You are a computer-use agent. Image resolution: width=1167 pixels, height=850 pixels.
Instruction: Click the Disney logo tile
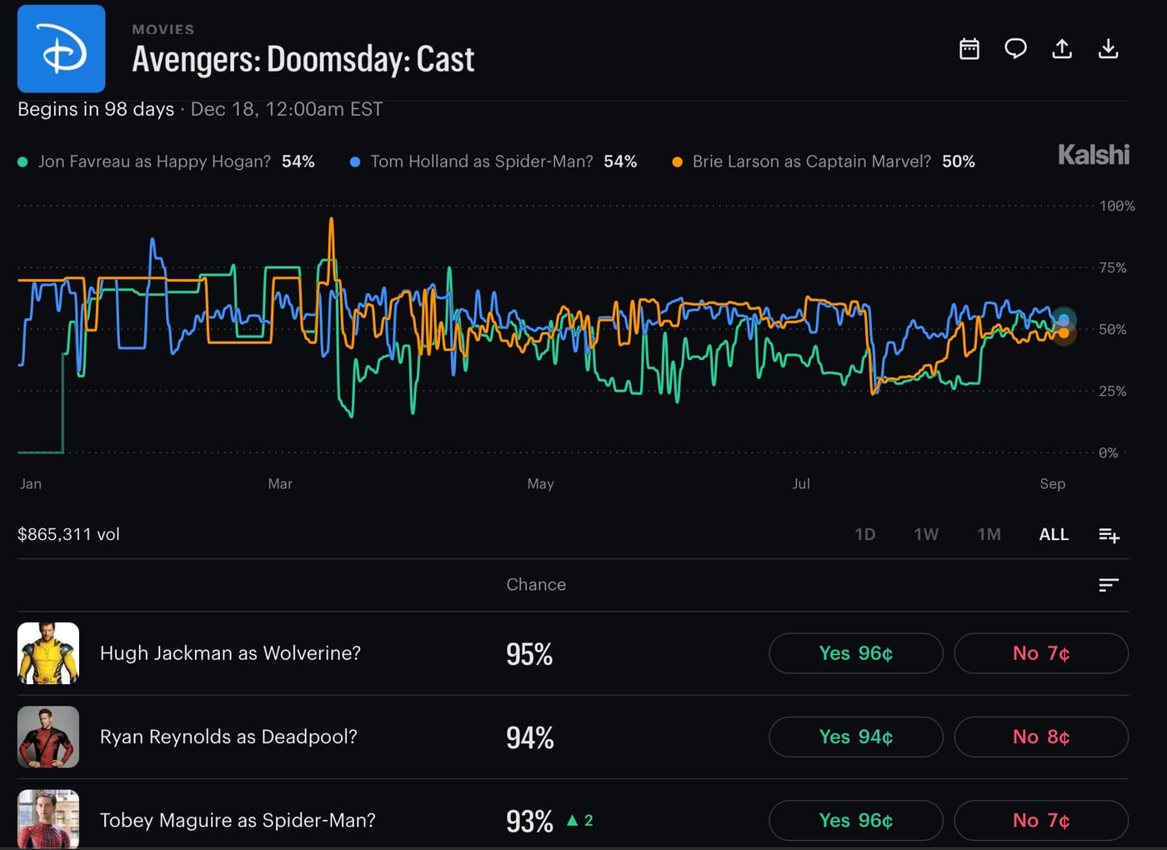62,48
